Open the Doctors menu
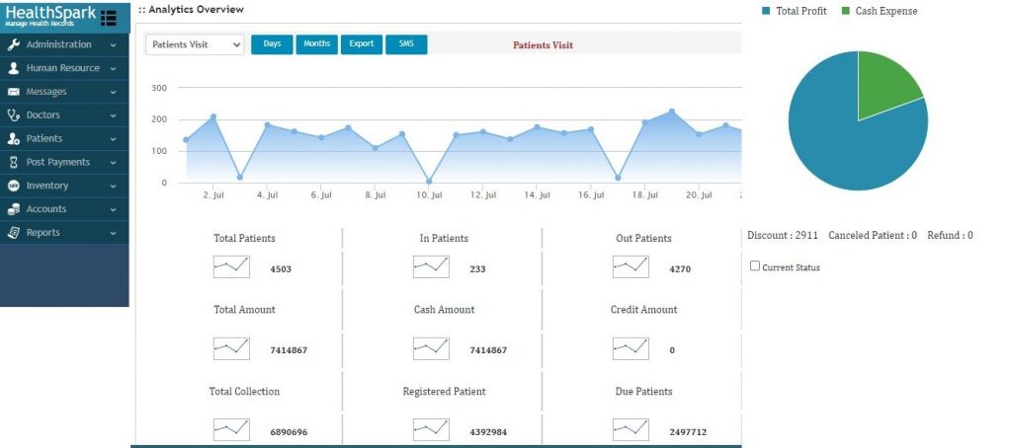1012x448 pixels. [x=64, y=115]
